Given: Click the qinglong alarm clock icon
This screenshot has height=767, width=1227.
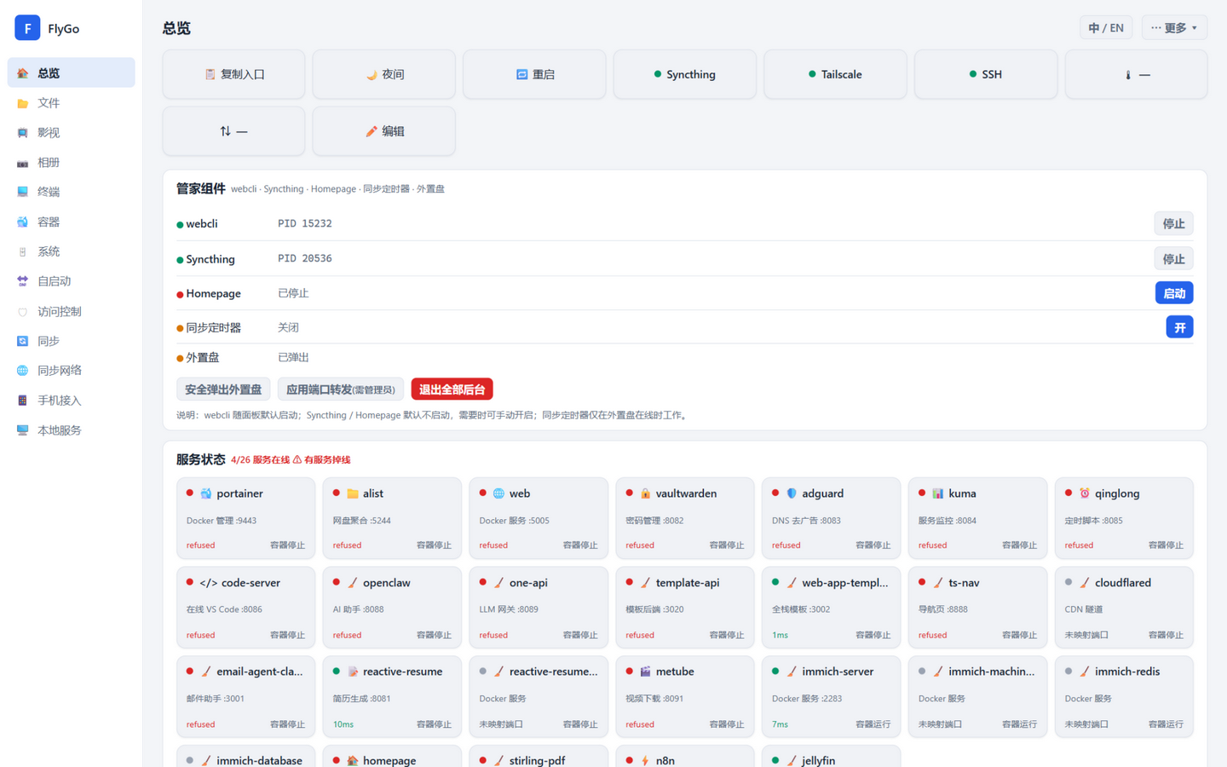Looking at the screenshot, I should click(1085, 493).
